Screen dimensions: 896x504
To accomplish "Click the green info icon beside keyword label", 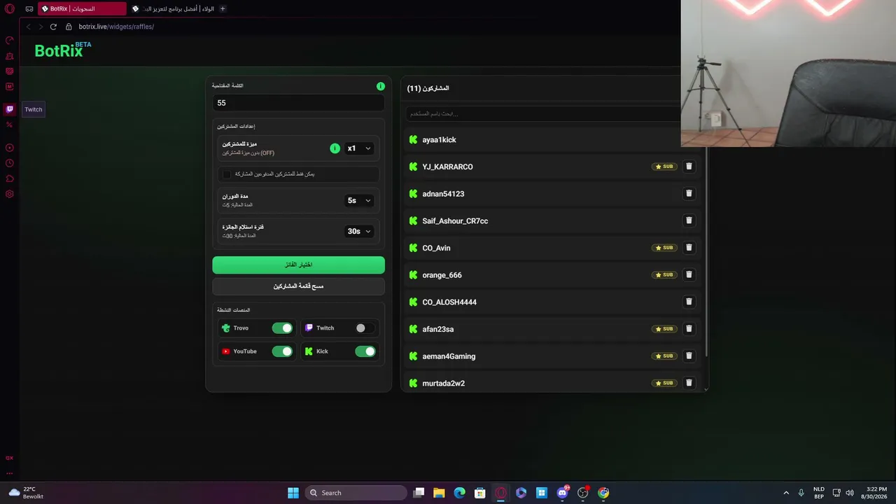I will pos(381,86).
